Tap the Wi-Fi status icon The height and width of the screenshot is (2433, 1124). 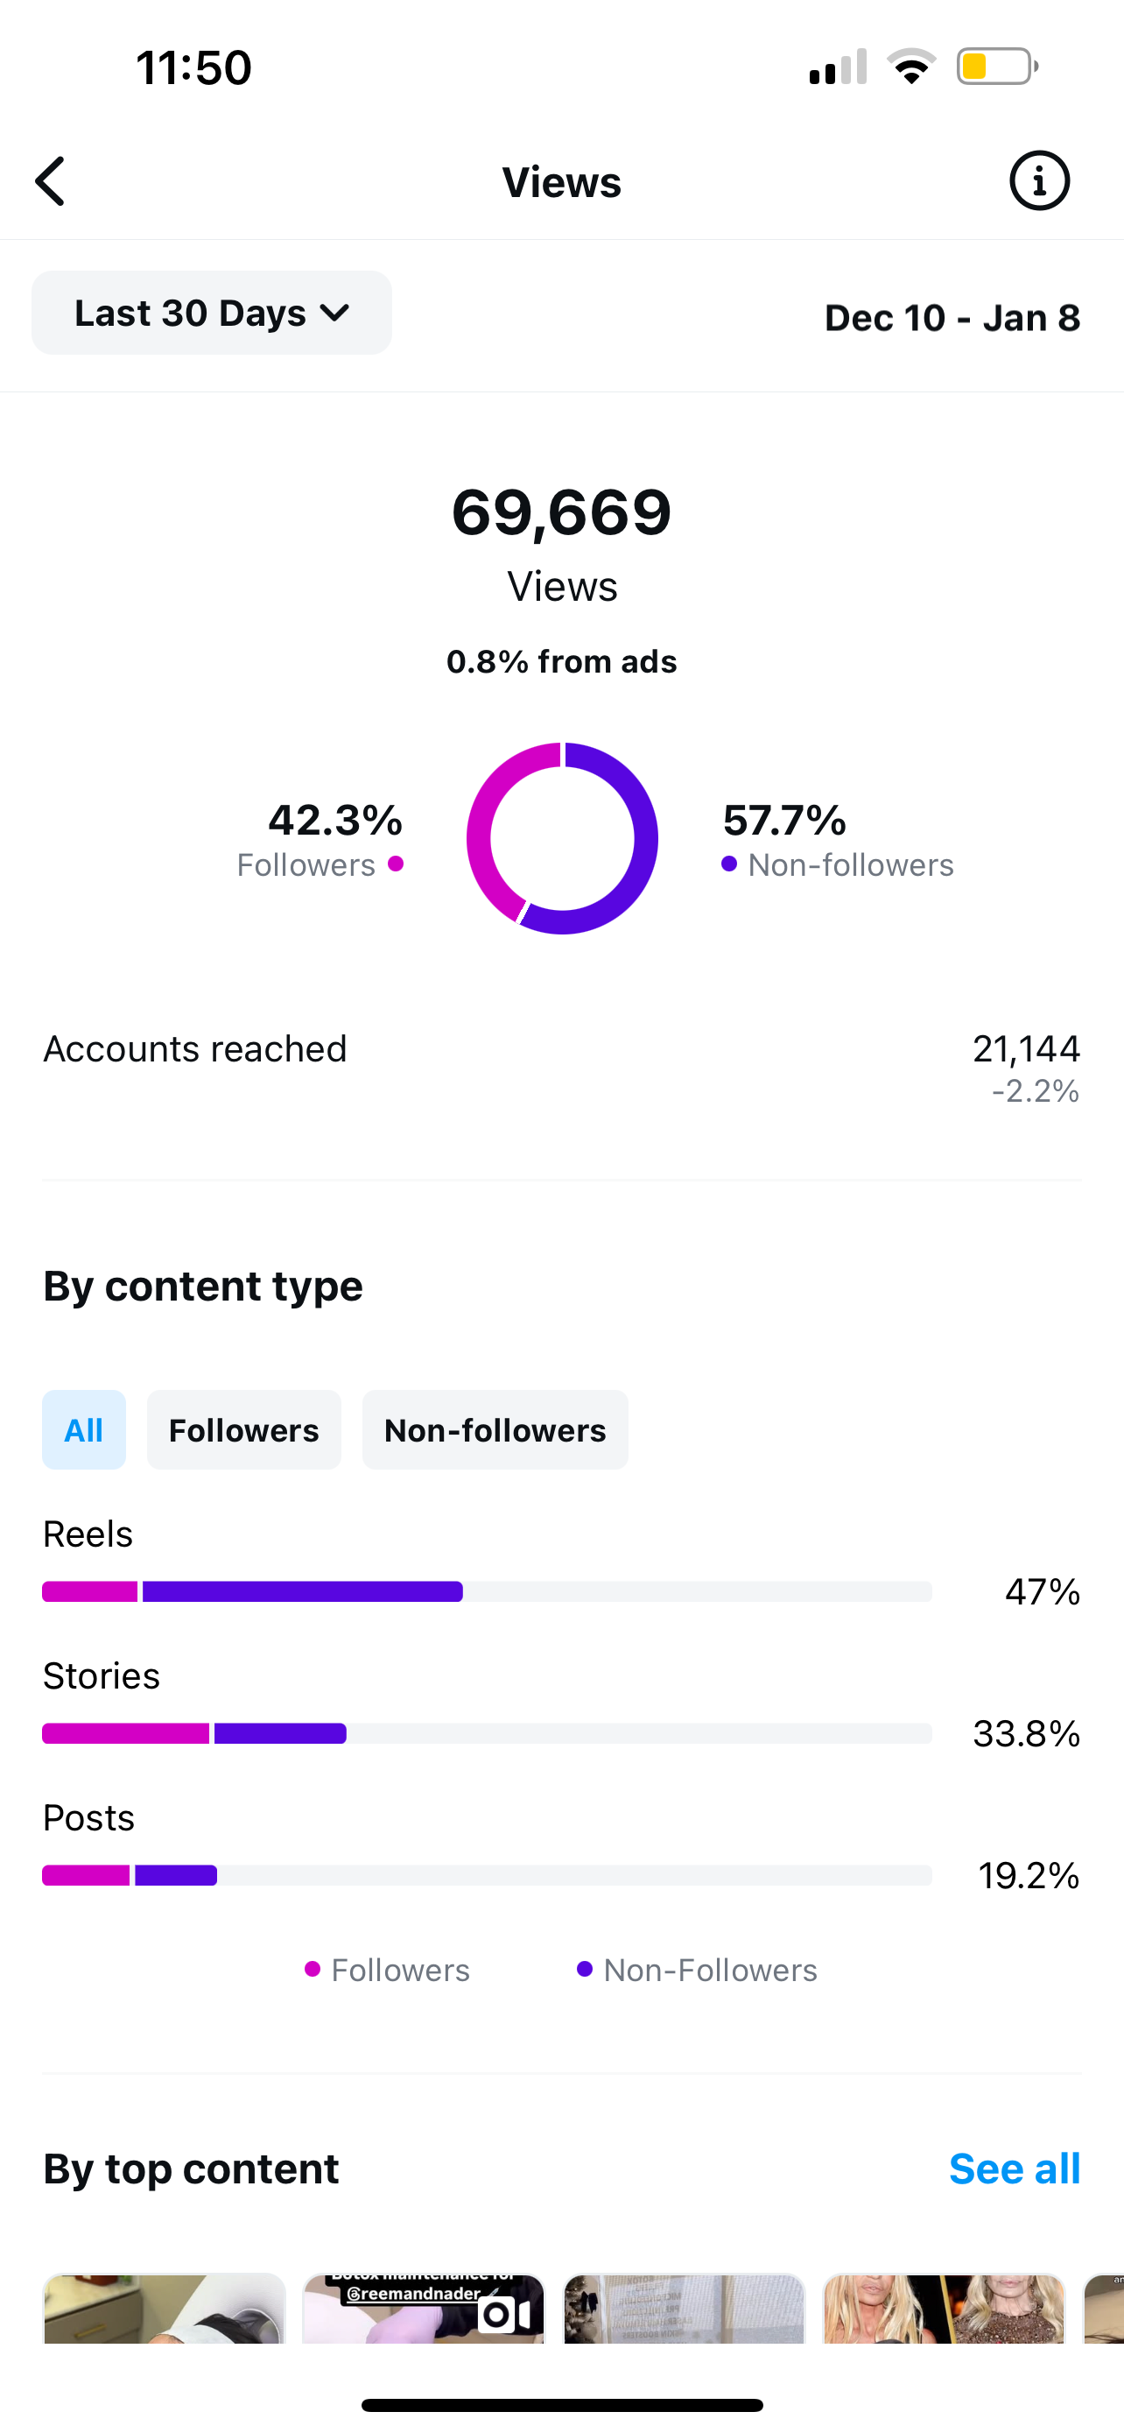click(910, 67)
